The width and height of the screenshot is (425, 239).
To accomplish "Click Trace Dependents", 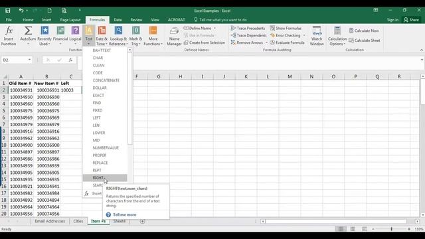I will click(x=248, y=35).
